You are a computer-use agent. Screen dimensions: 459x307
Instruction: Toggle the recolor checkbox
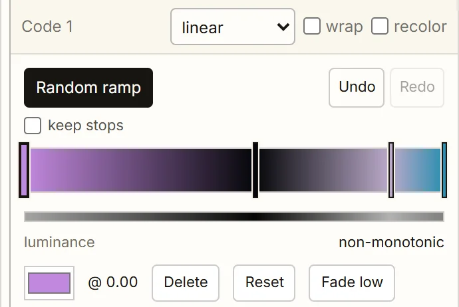point(380,26)
